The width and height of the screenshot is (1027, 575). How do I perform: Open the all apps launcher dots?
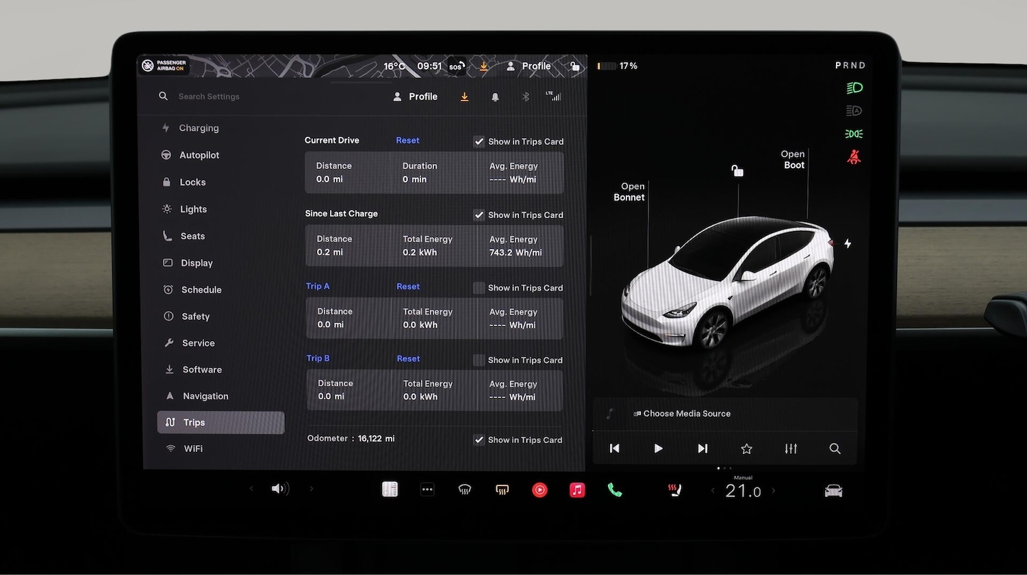point(427,490)
